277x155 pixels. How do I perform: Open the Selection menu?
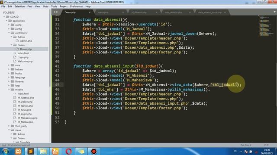click(x=19, y=6)
